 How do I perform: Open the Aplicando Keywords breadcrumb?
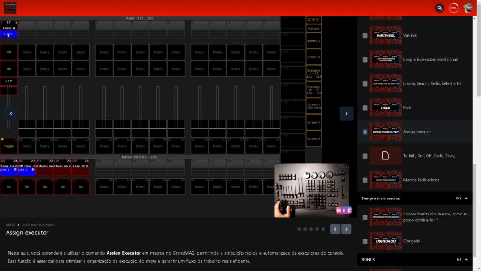(39, 225)
